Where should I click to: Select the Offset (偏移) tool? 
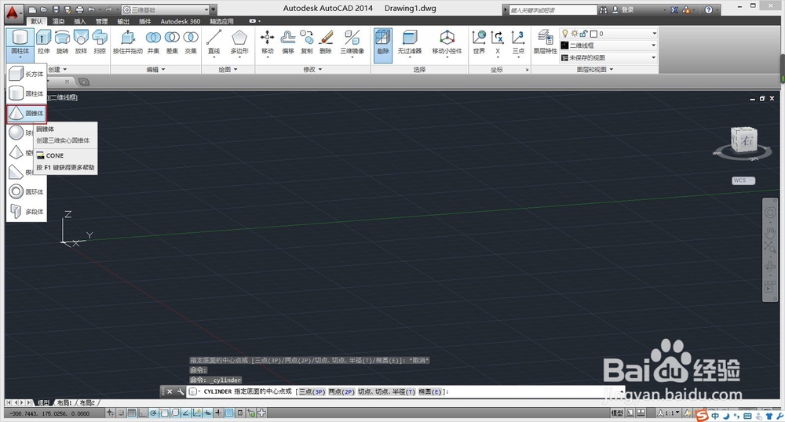(288, 42)
